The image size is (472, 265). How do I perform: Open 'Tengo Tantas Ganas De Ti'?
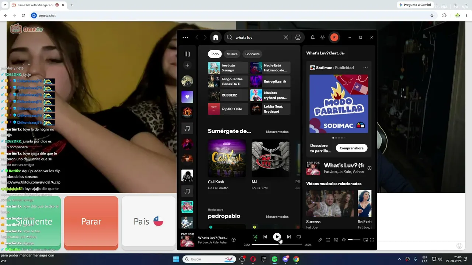click(228, 81)
